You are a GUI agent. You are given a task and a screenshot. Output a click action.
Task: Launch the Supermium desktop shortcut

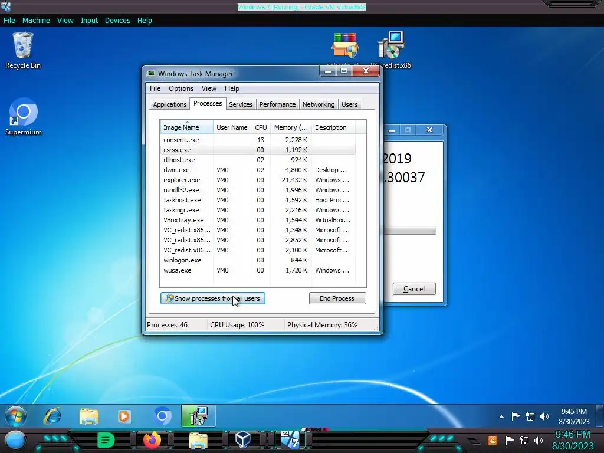(x=23, y=117)
